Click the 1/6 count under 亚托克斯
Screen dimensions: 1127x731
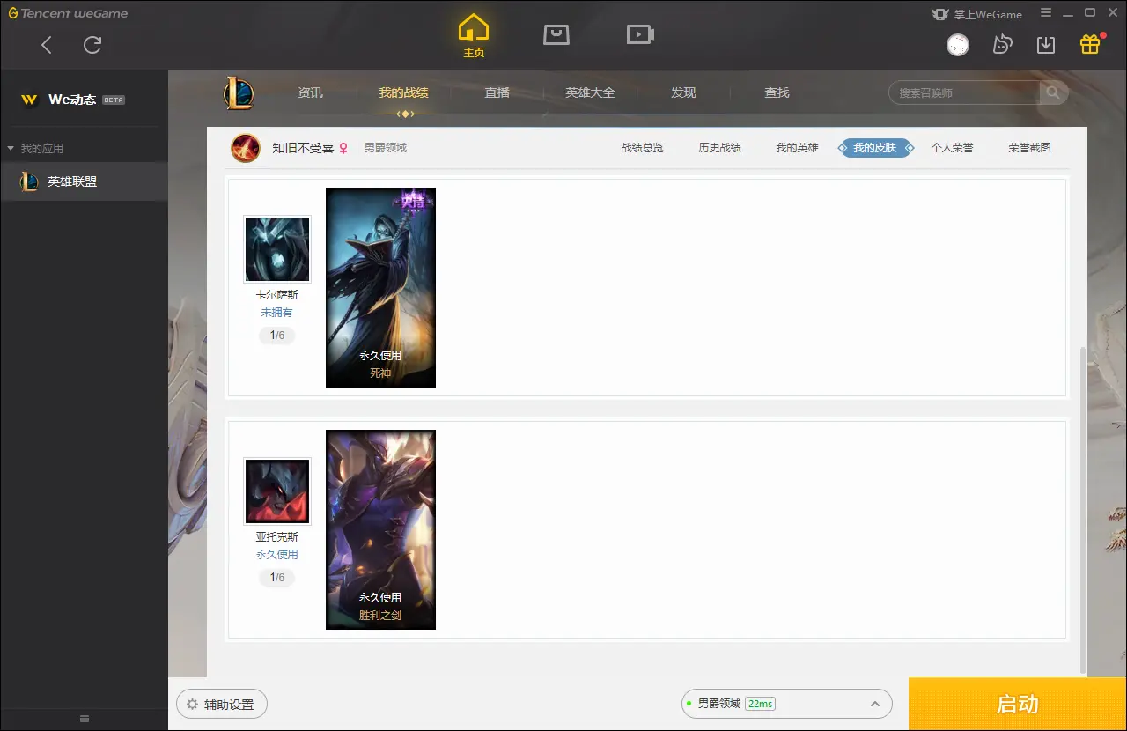[x=276, y=578]
